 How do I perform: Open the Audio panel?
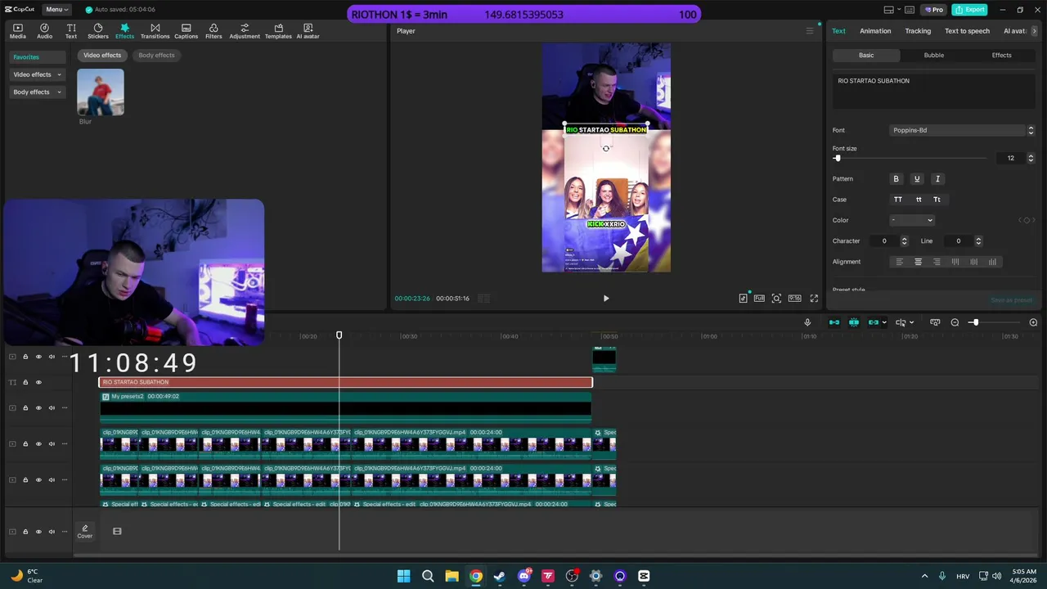[44, 31]
